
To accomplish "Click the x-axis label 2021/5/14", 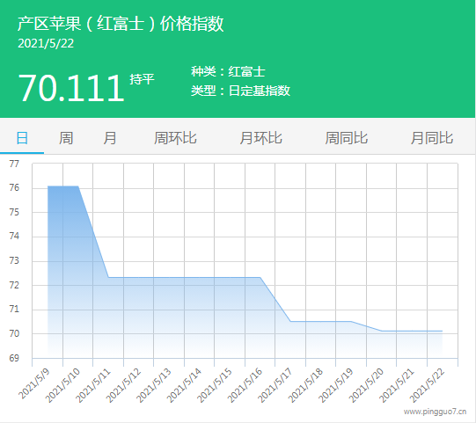I will [184, 385].
